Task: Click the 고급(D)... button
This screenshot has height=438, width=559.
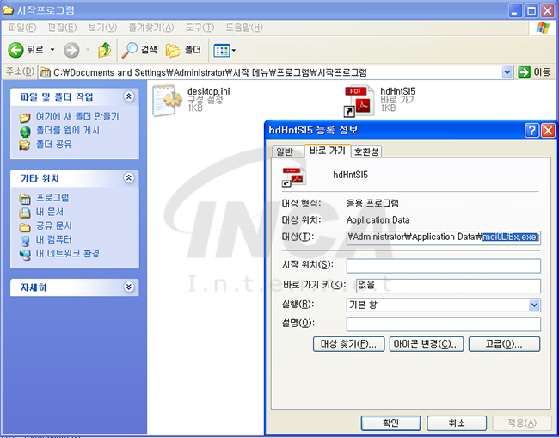Action: 504,344
